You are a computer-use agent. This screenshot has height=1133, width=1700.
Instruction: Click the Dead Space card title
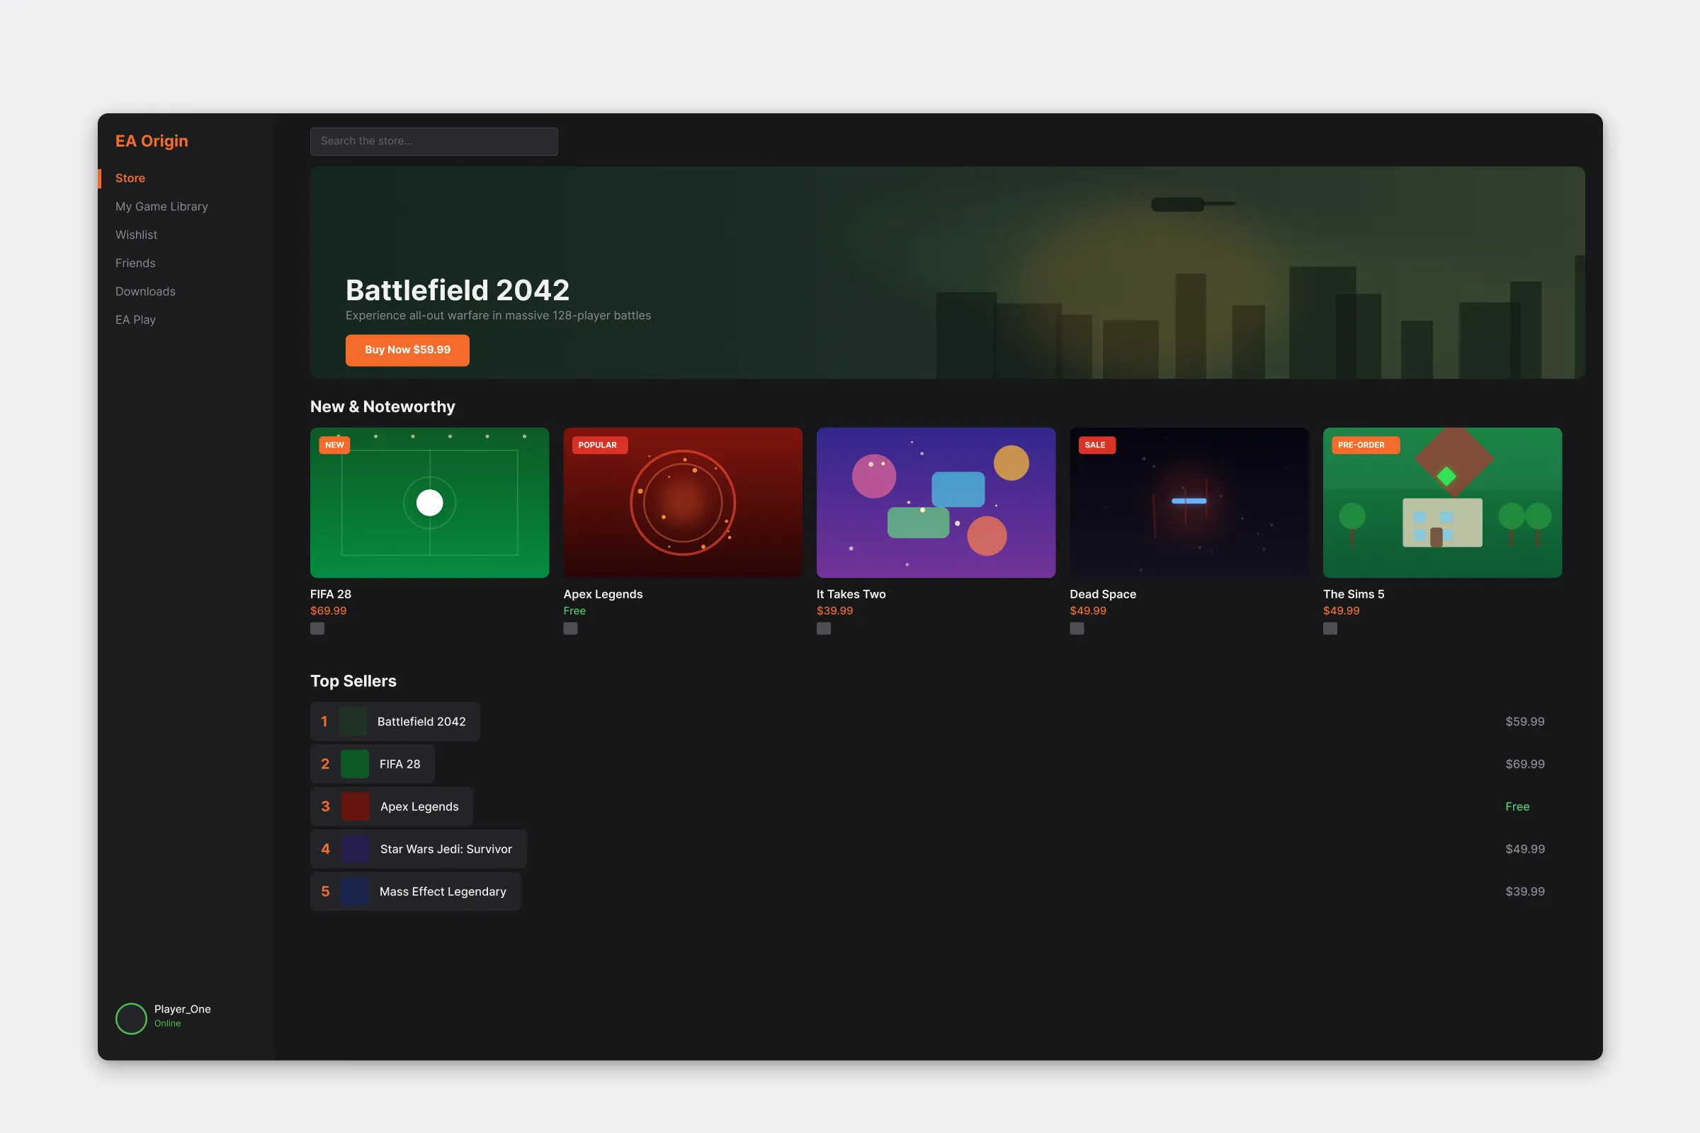point(1103,594)
